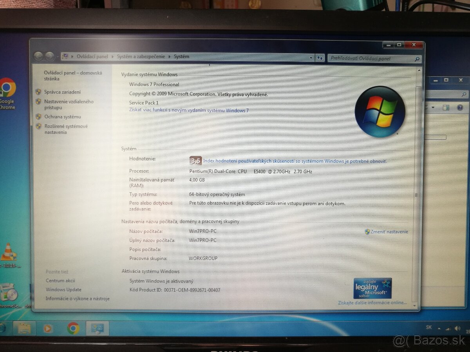Click the search magnifier icon

pyautogui.click(x=417, y=59)
